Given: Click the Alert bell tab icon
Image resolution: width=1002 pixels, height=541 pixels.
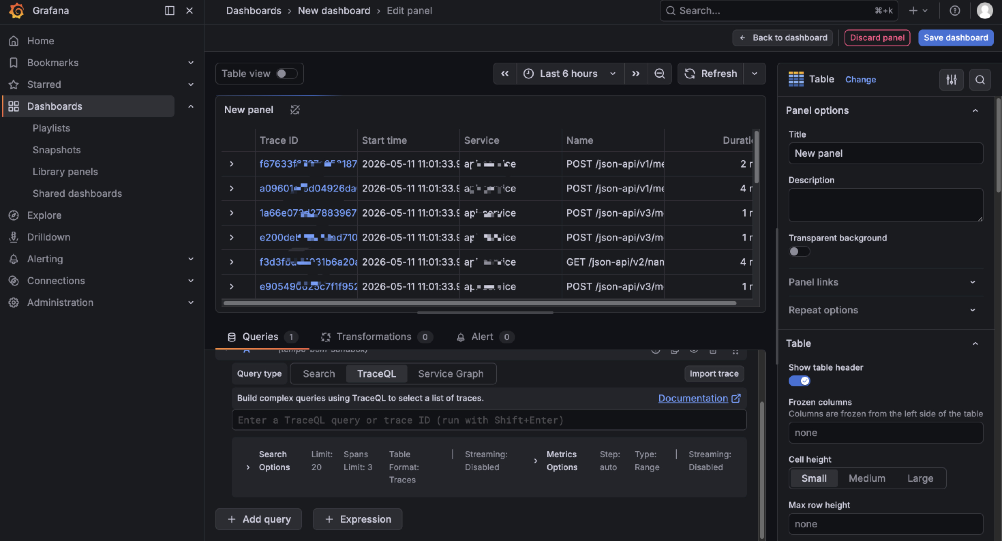Looking at the screenshot, I should coord(460,337).
